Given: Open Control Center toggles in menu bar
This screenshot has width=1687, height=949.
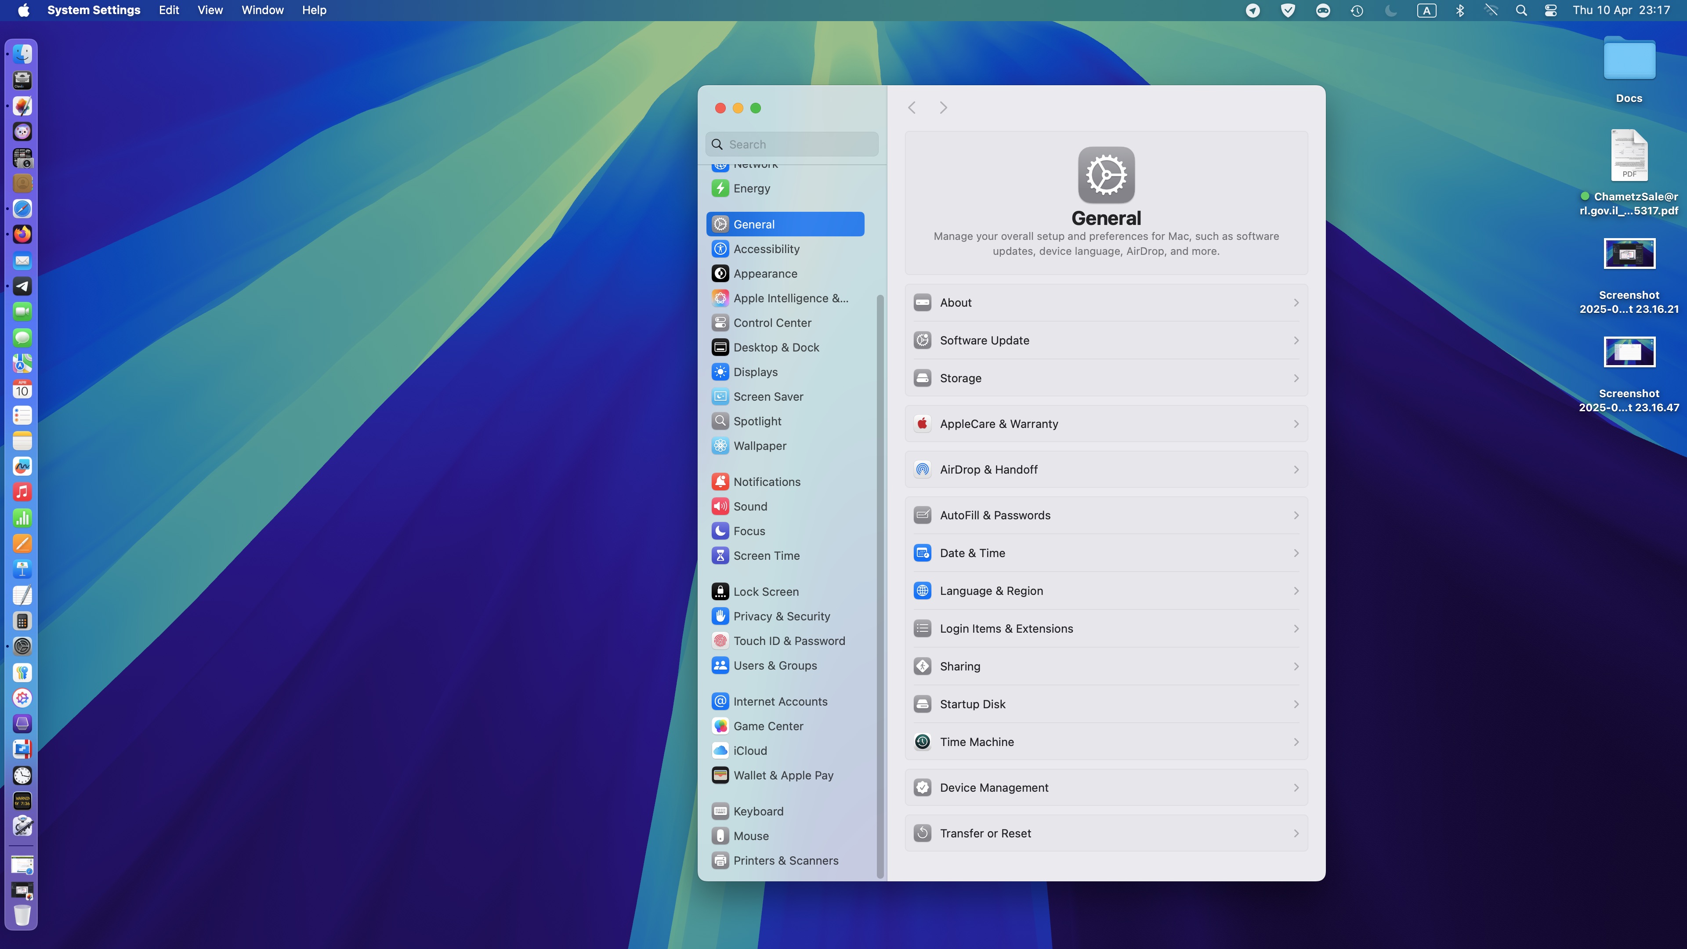Looking at the screenshot, I should [1550, 11].
